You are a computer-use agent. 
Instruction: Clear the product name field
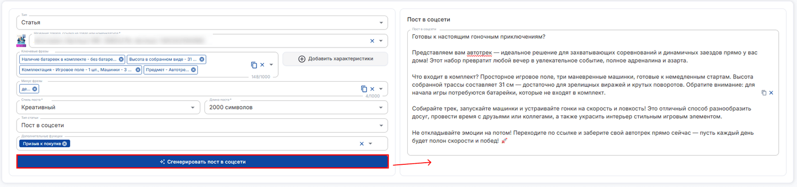tap(372, 41)
